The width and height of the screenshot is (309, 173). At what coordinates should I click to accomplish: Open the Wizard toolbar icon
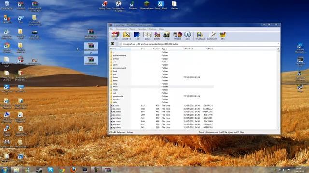(178, 36)
